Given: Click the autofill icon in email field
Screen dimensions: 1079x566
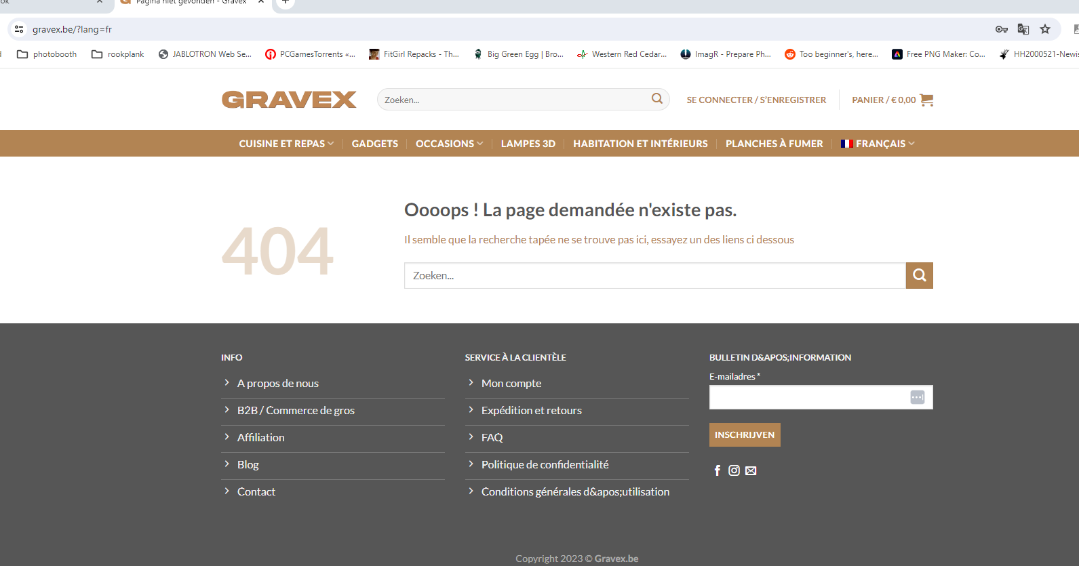Looking at the screenshot, I should tap(918, 397).
